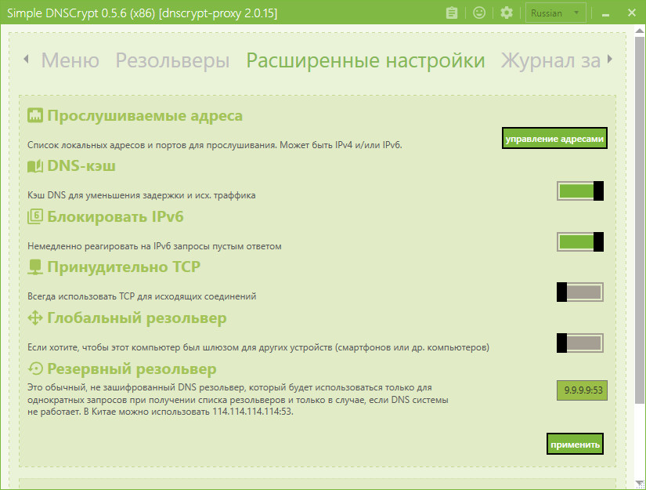The image size is (646, 490).
Task: Click the Резервный резольвер history icon
Action: tap(35, 368)
